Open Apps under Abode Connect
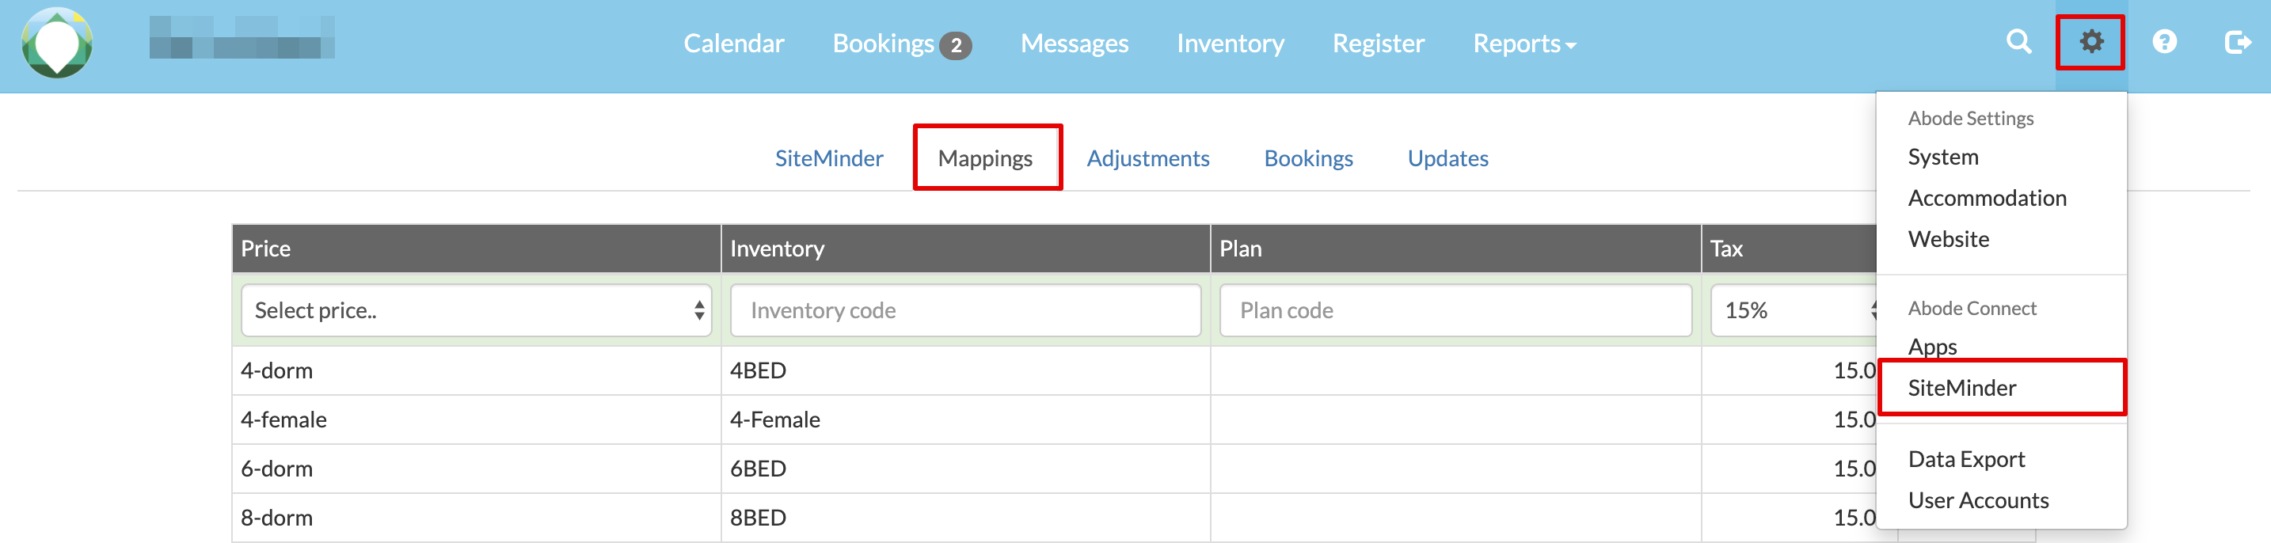Image resolution: width=2271 pixels, height=543 pixels. coord(1932,347)
